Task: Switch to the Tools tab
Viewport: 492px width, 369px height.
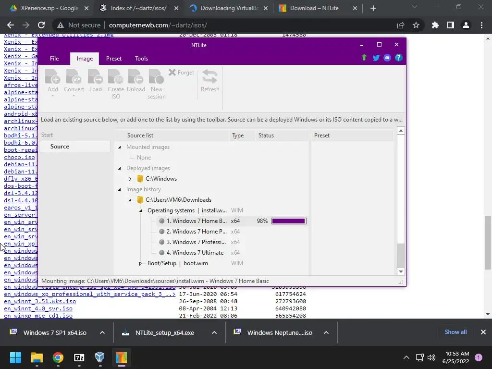Action: pos(142,59)
